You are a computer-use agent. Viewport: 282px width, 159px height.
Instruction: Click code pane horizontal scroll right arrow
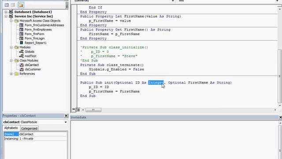coord(275,110)
